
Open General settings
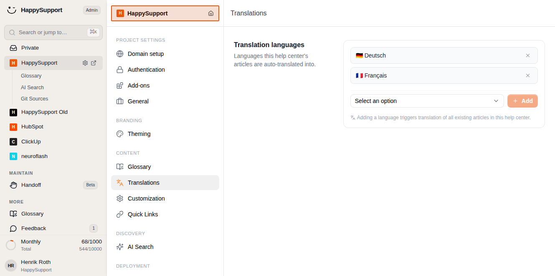(165, 101)
